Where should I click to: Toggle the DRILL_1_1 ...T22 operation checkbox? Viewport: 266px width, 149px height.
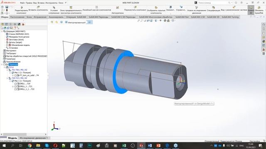pyautogui.click(x=15, y=89)
